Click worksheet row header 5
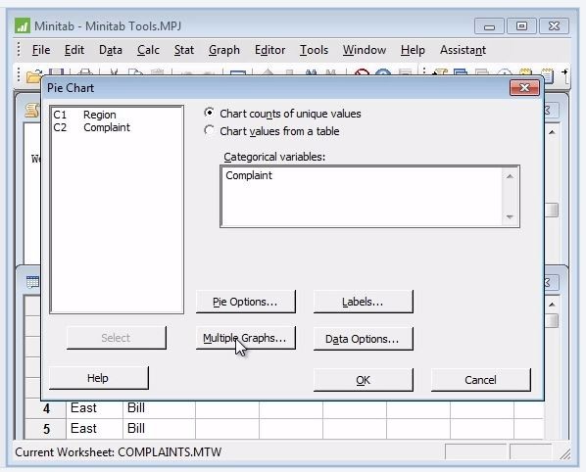Viewport: 586px width, 472px height. tap(46, 429)
